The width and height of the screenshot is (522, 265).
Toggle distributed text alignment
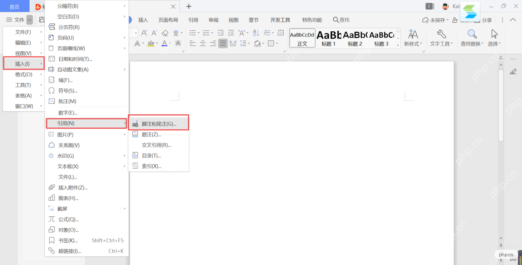(x=233, y=43)
